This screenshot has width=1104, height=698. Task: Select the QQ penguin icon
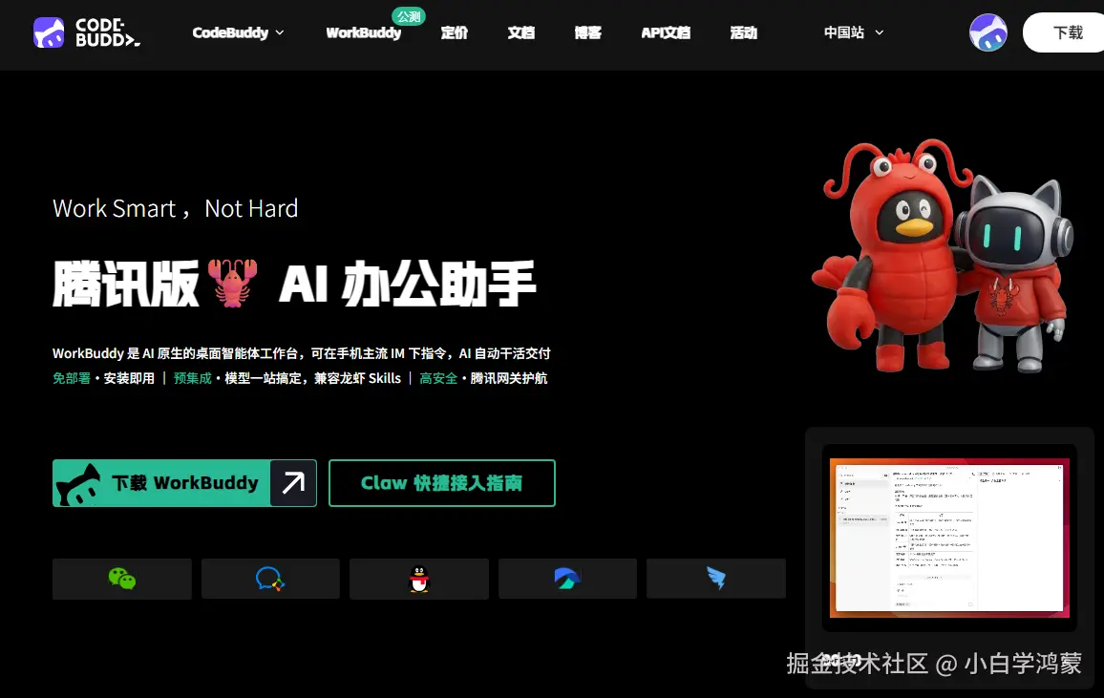[x=418, y=579]
